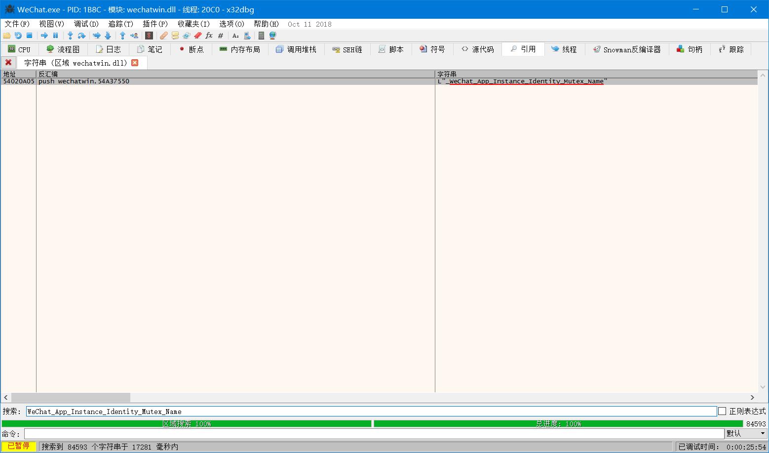Viewport: 769px width, 453px height.
Task: Click the trace over toolbar icon
Action: click(108, 36)
